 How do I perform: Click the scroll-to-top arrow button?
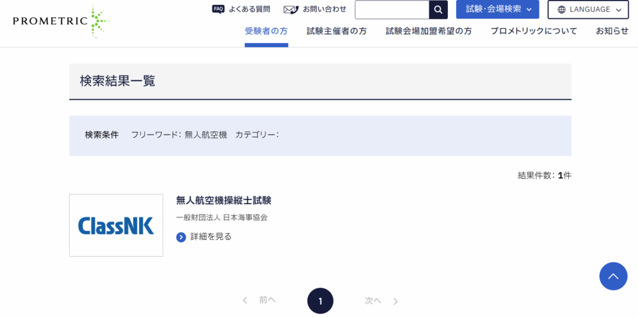coord(613,276)
